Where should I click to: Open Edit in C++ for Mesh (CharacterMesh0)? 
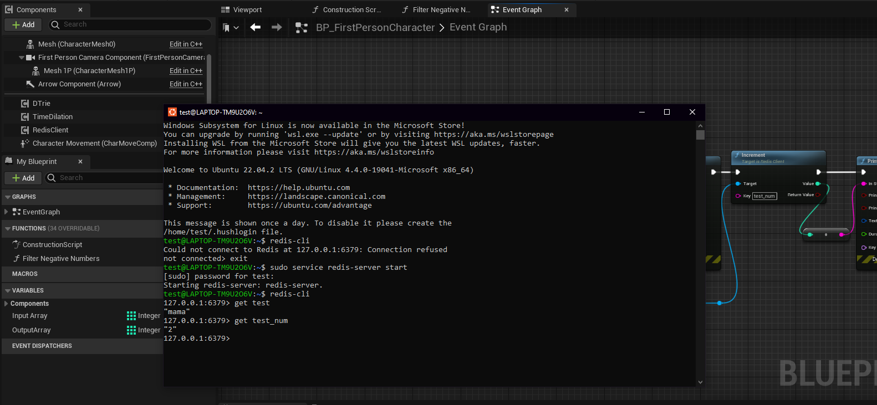tap(186, 44)
